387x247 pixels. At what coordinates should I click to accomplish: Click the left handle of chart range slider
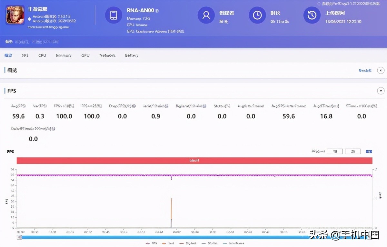[x=20, y=237]
